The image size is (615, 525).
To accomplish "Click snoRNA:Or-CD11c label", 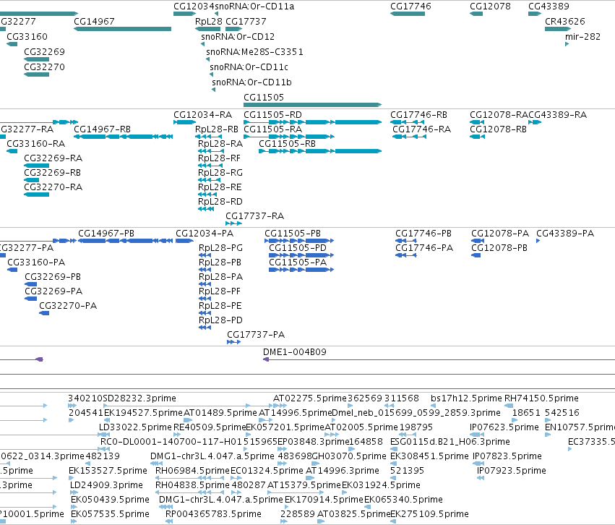I will click(x=249, y=67).
